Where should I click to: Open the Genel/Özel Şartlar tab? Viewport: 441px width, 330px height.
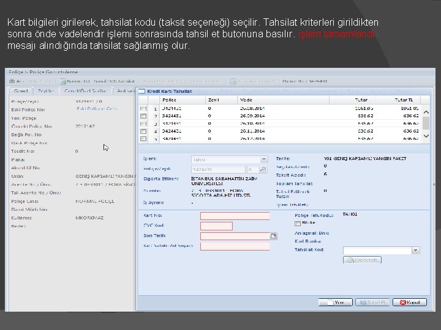click(86, 90)
